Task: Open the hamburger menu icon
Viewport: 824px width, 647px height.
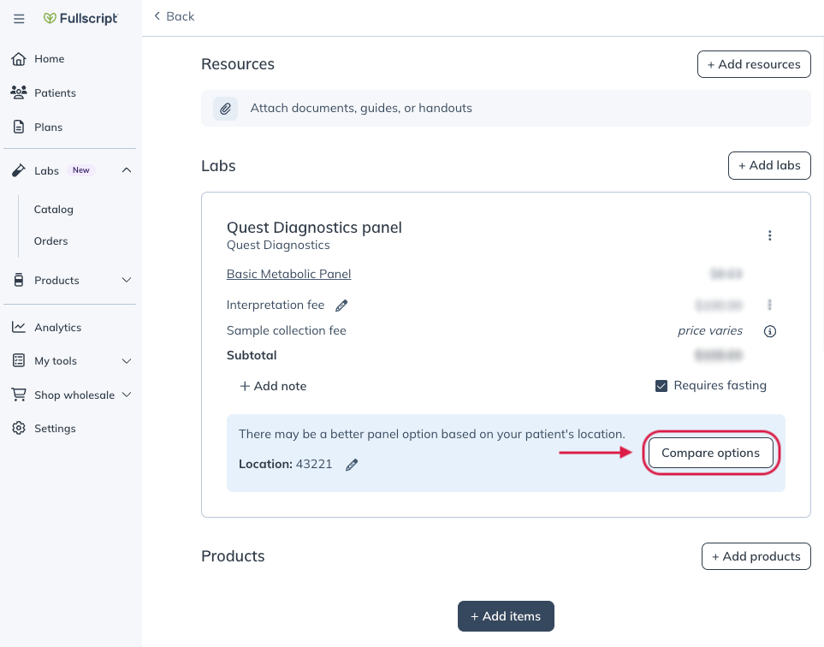Action: (19, 19)
